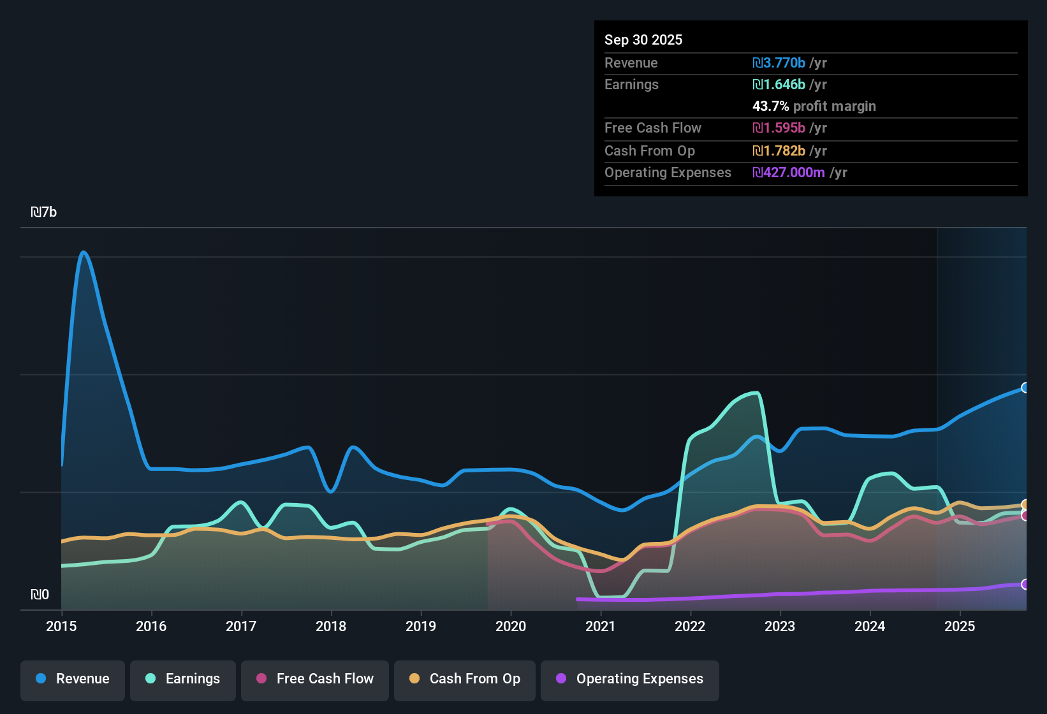Viewport: 1047px width, 714px height.
Task: Click the ₪1.782b cash from op value
Action: click(x=779, y=151)
